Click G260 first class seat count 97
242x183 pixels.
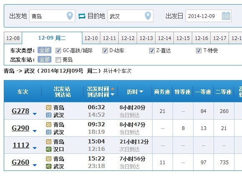204,163
